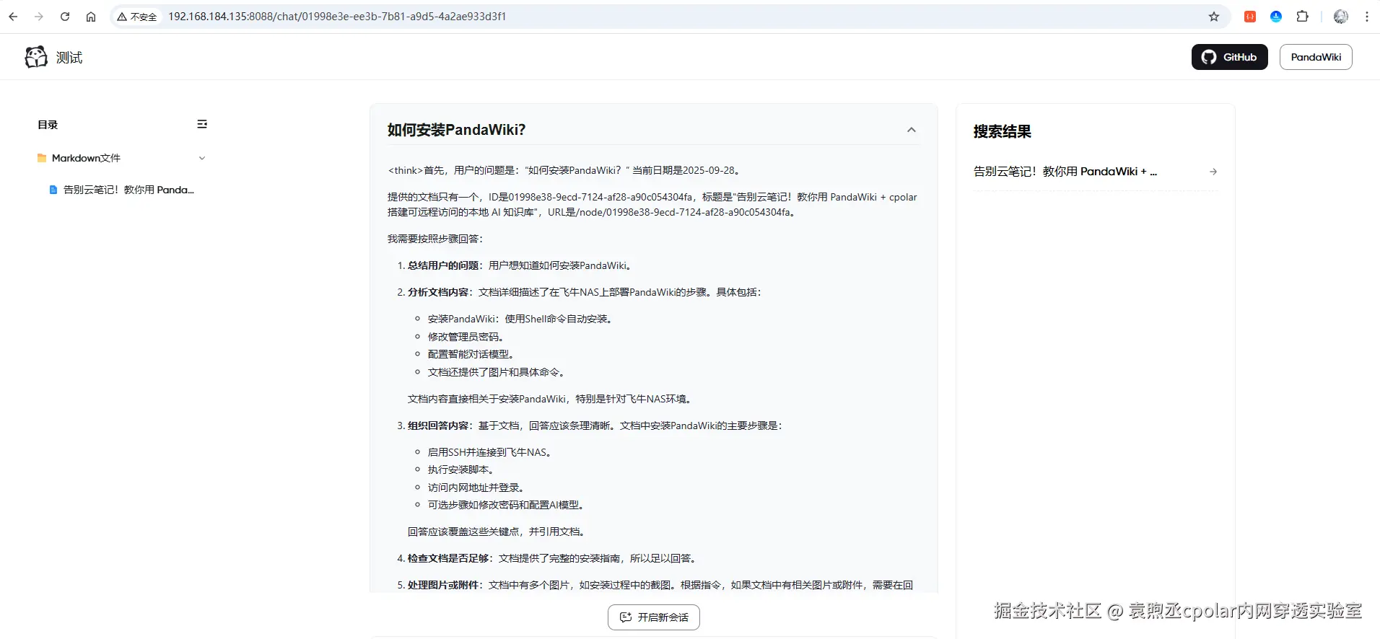Click the 回答应该覆盖这些关键点 line
The height and width of the screenshot is (639, 1380).
pyautogui.click(x=498, y=532)
